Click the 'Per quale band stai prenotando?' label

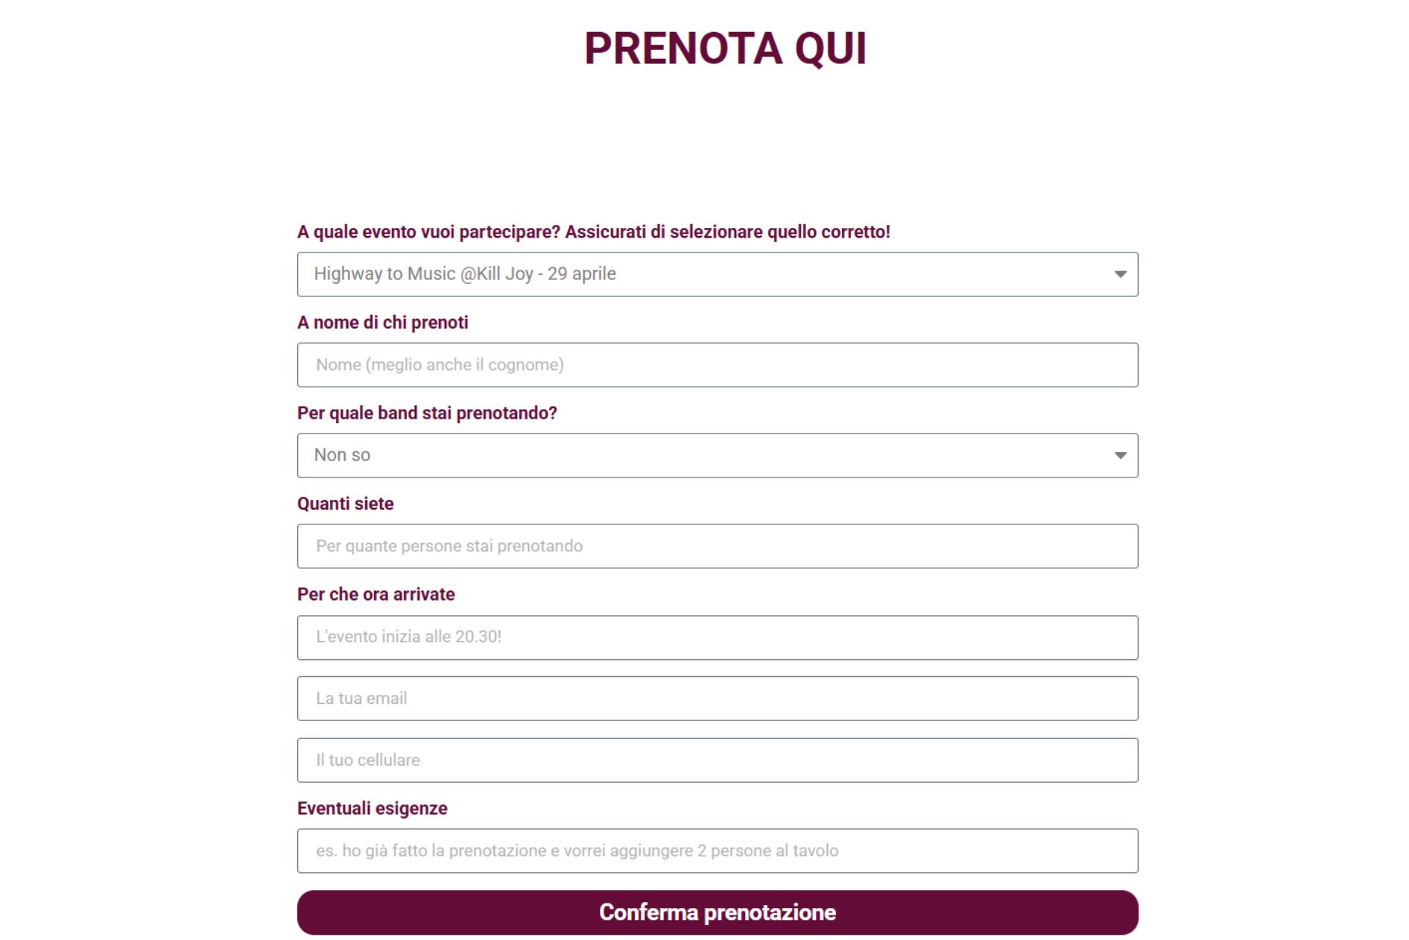(x=427, y=413)
